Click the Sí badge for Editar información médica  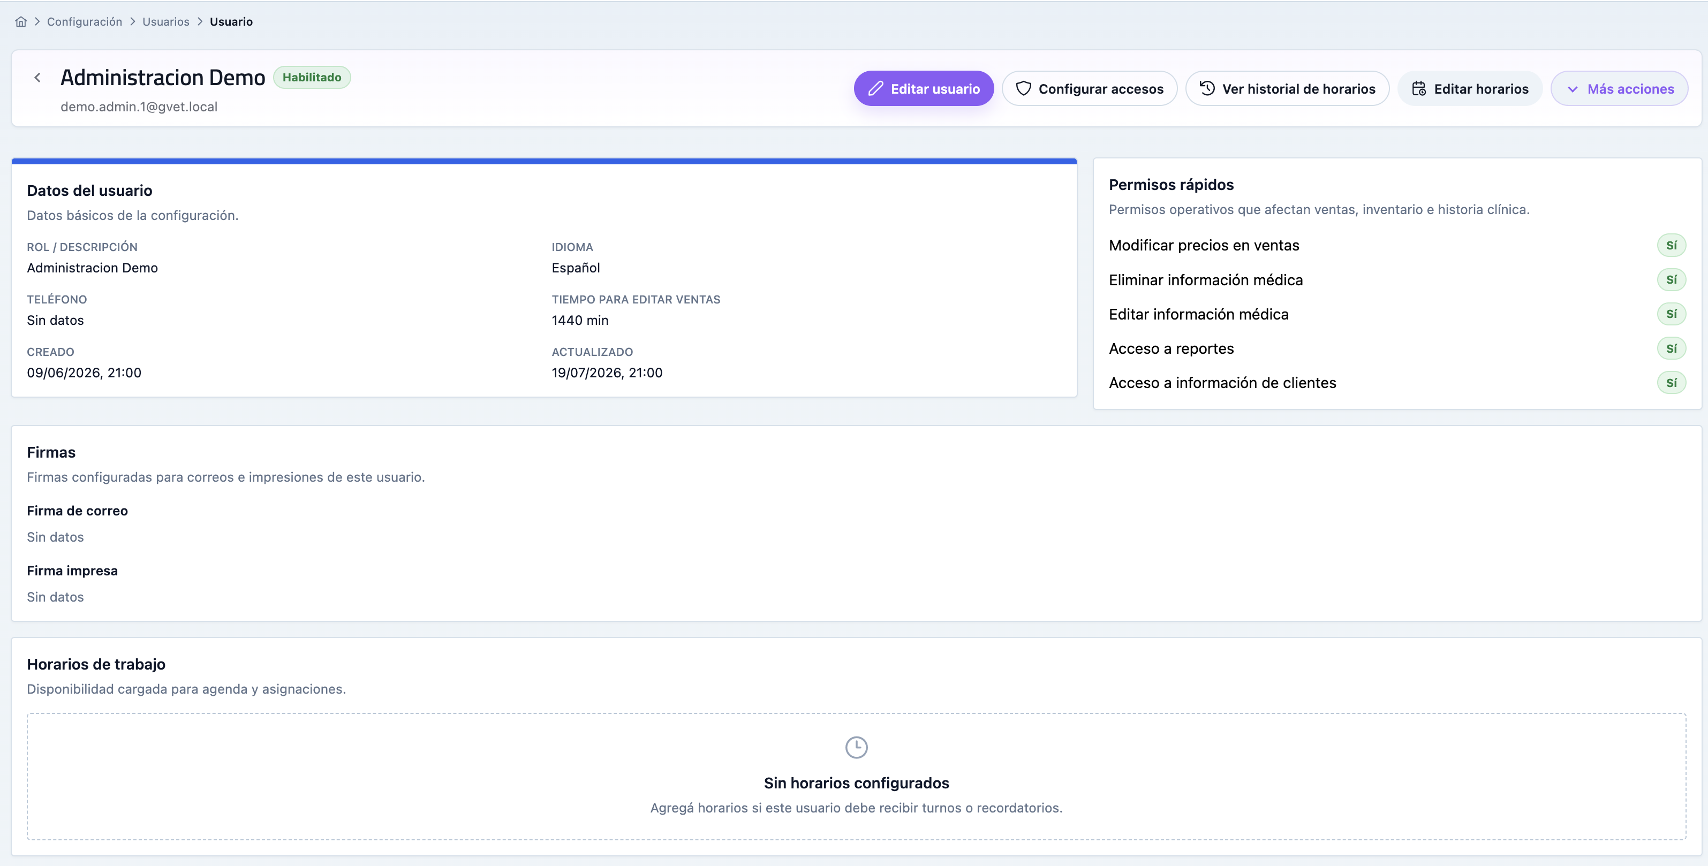click(1672, 314)
